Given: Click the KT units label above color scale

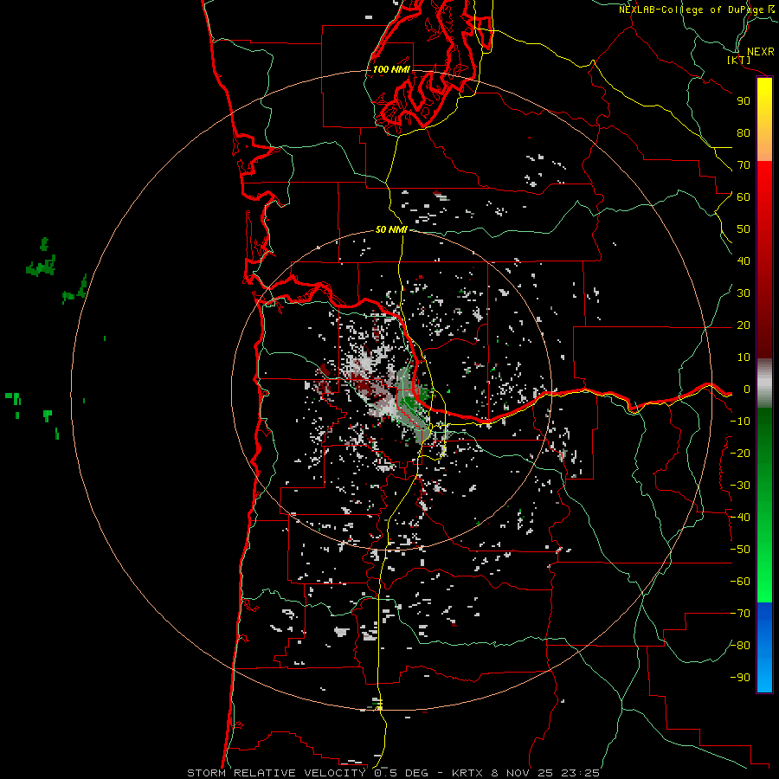Looking at the screenshot, I should (x=739, y=60).
